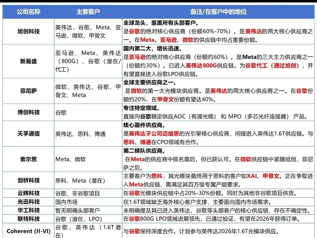
Task: Select the 联特科技 company cell
Action: [29, 219]
